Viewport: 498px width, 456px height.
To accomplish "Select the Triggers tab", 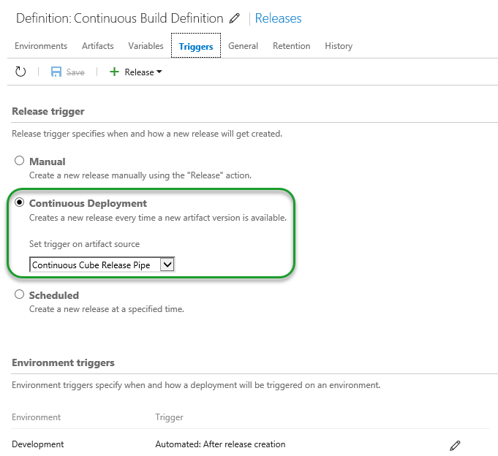I will coord(196,46).
